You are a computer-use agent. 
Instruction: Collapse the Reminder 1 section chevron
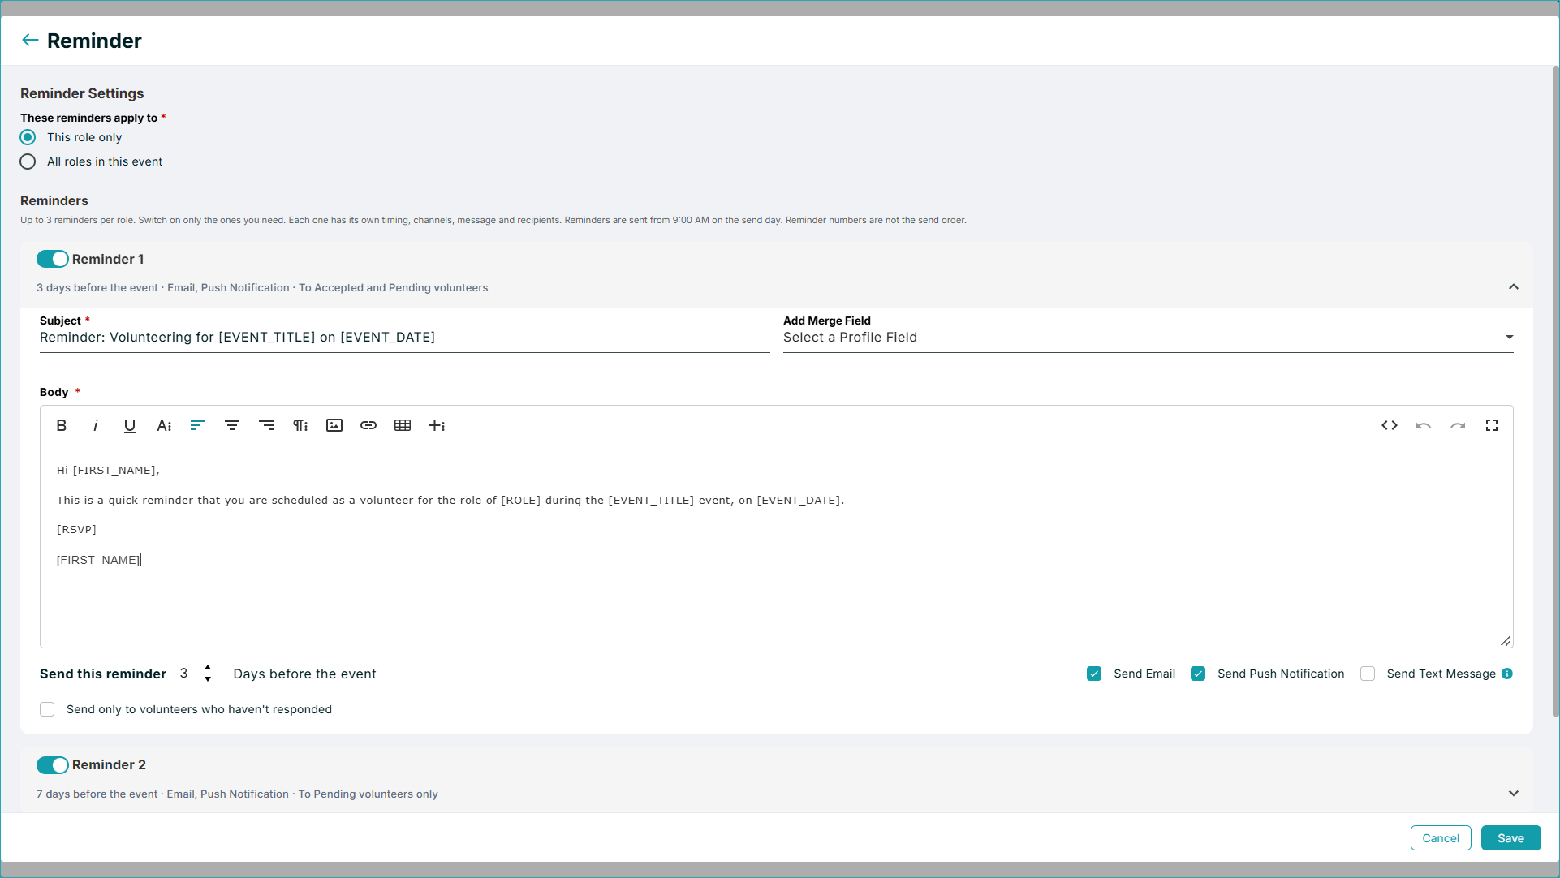pos(1513,287)
